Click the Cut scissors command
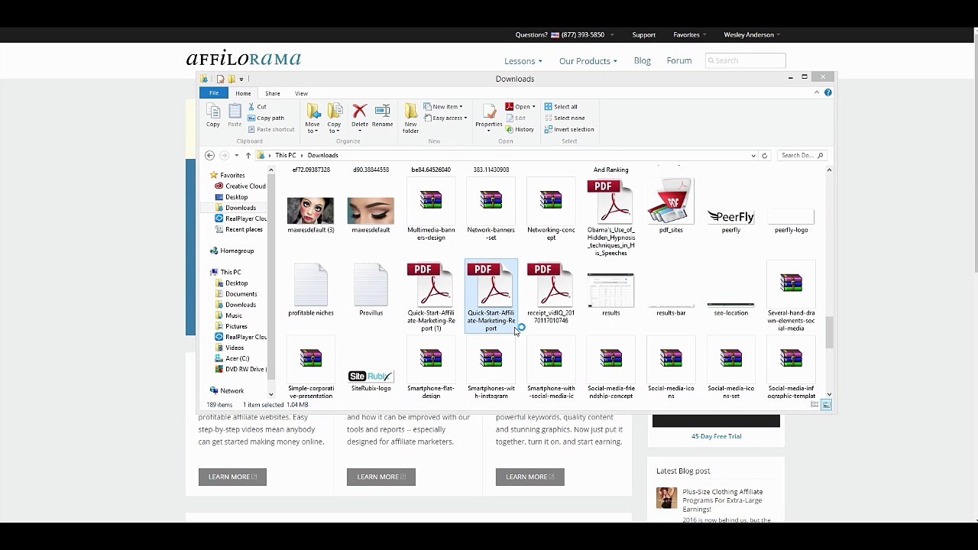Viewport: 978px width, 550px height. (257, 107)
